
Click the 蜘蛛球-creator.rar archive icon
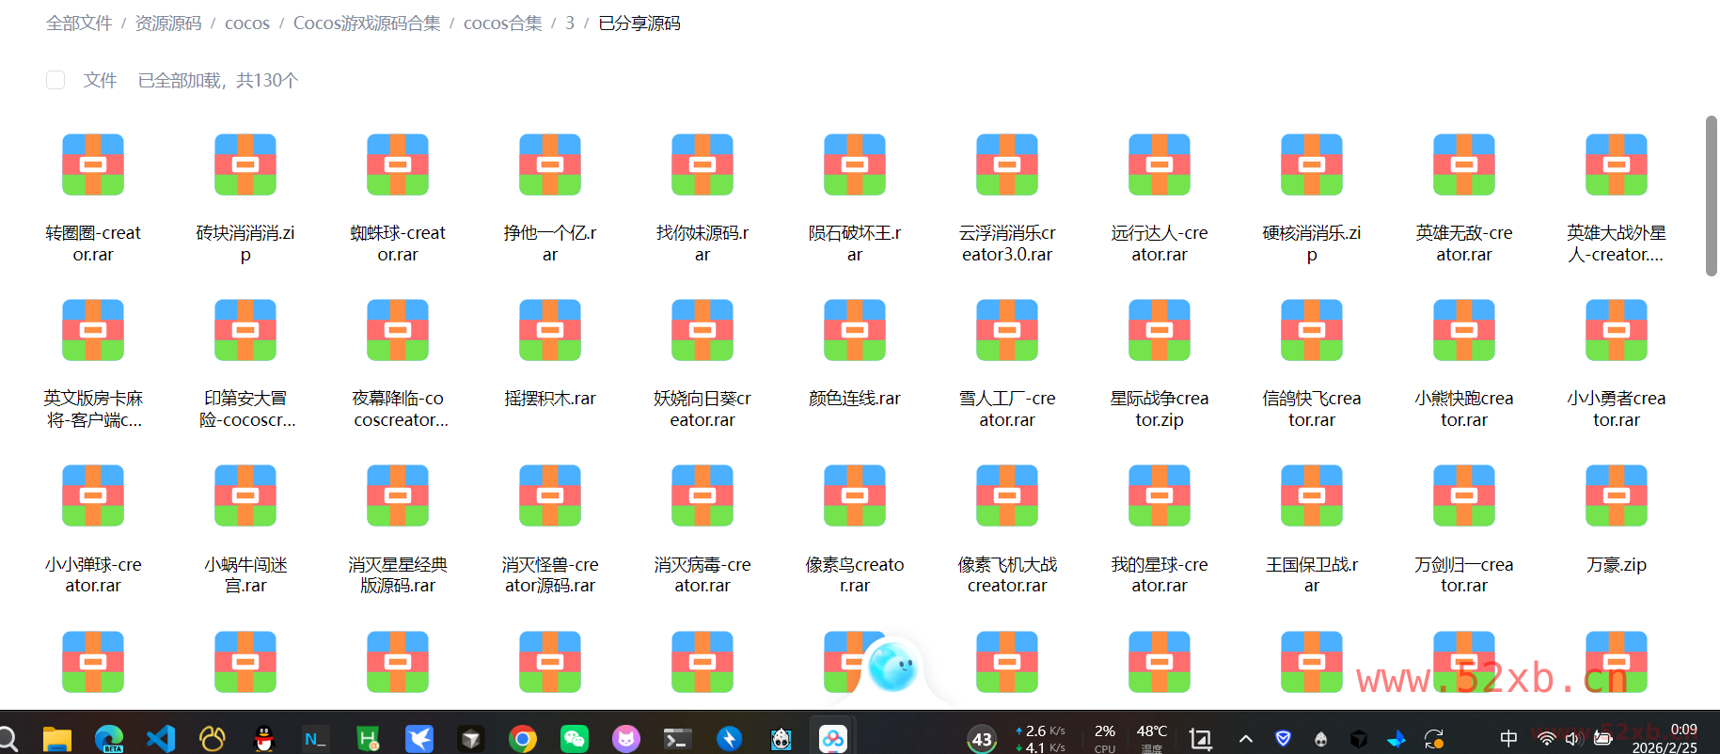[398, 165]
